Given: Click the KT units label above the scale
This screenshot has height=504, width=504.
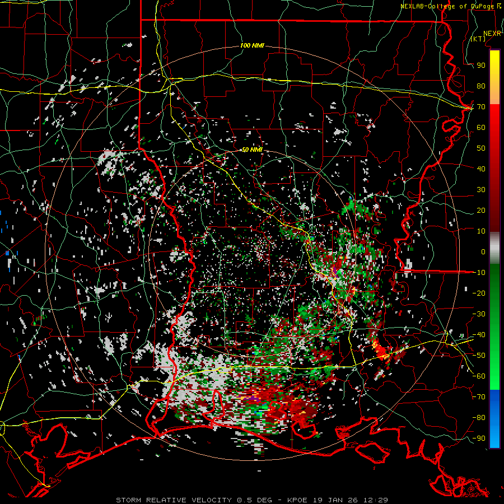Looking at the screenshot, I should 478,39.
